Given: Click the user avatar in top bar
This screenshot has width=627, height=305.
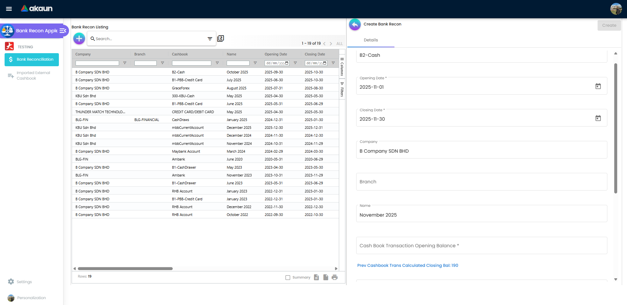Looking at the screenshot, I should (616, 9).
